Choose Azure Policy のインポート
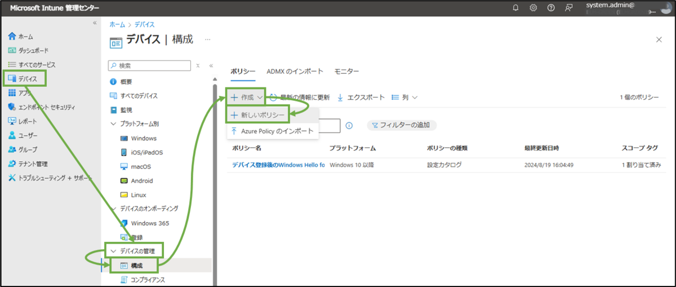 click(x=273, y=131)
